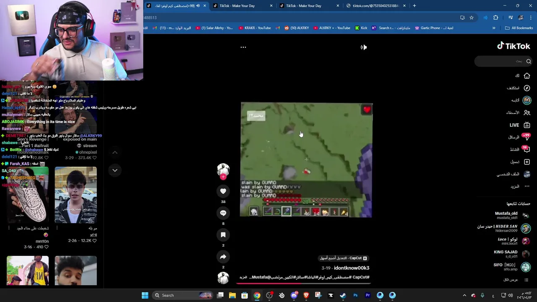Select the active TikTok tab with (+99) title
537x302 pixels.
point(176,6)
